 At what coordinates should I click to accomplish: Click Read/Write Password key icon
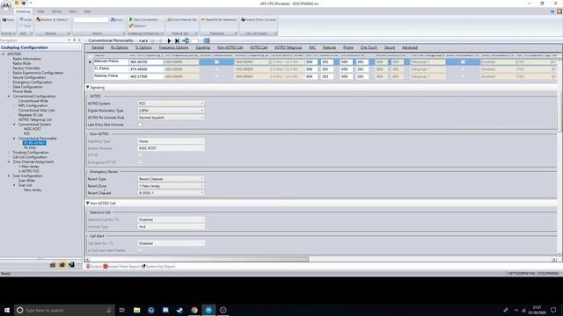(203, 19)
